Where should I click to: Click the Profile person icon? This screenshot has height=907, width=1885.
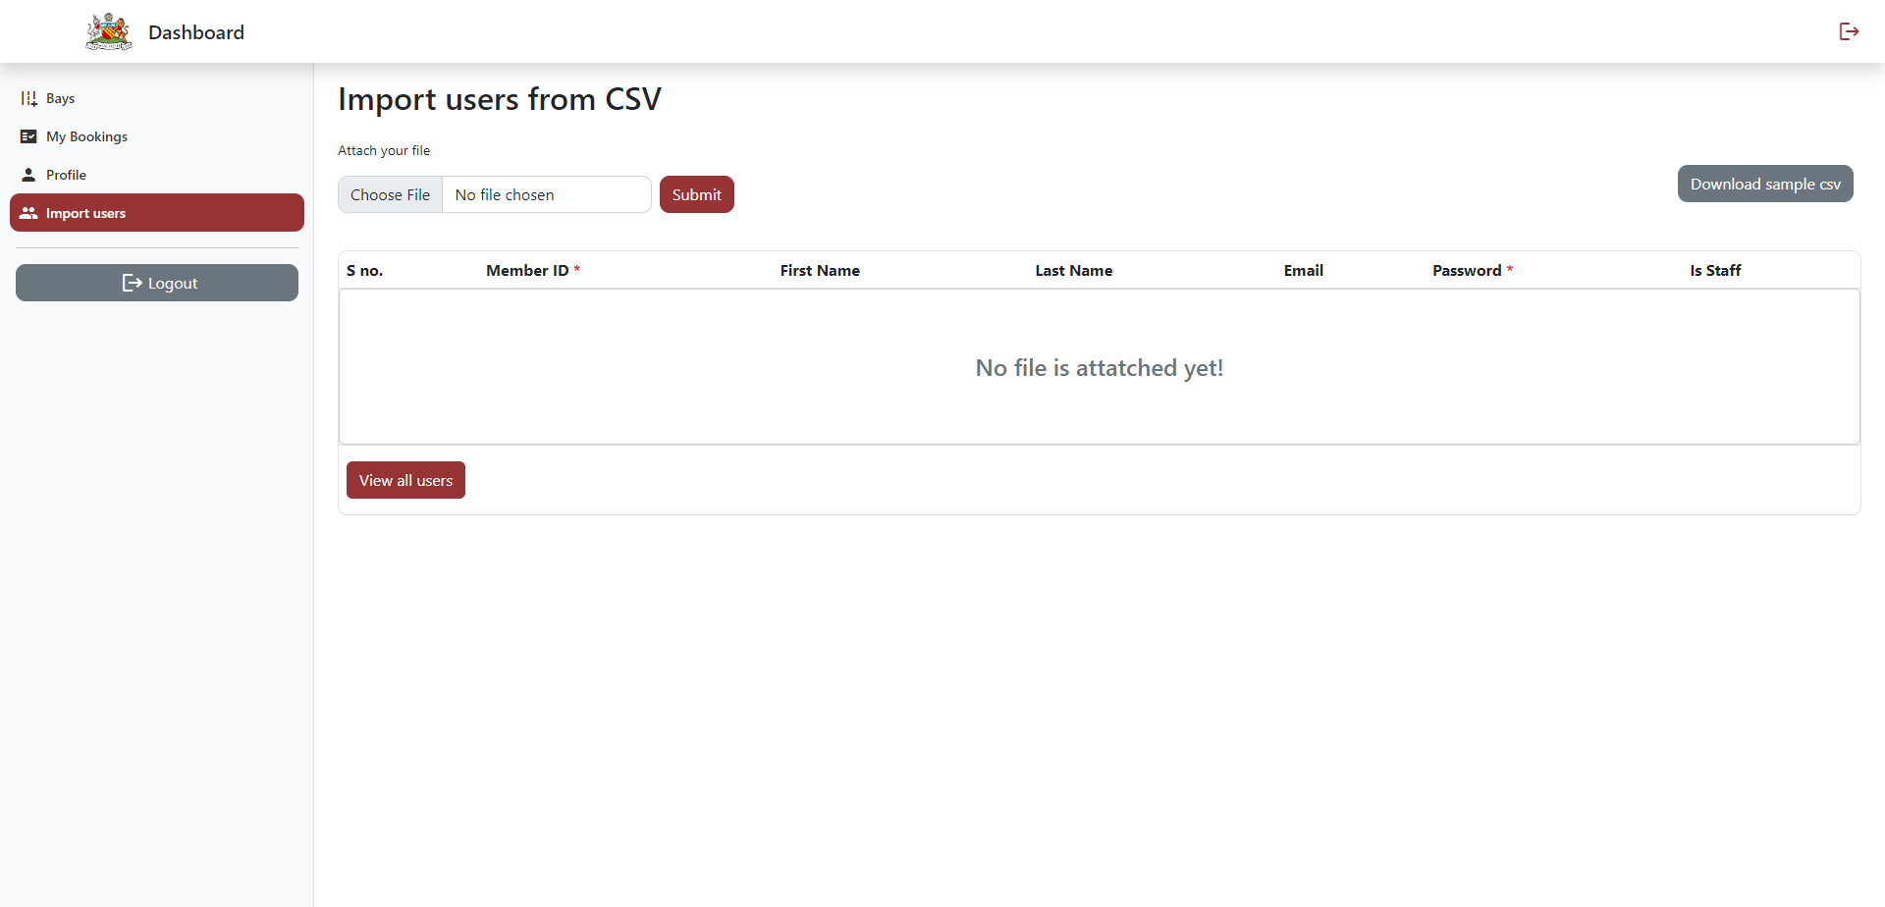28,175
